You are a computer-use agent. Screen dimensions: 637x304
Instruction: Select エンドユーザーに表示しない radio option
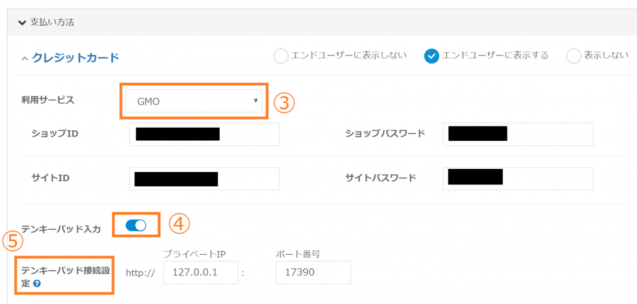click(x=281, y=56)
